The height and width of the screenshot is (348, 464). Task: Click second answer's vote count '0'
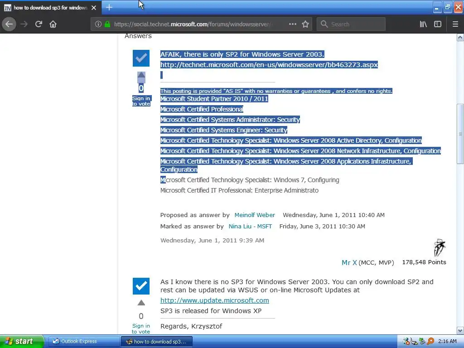point(141,316)
